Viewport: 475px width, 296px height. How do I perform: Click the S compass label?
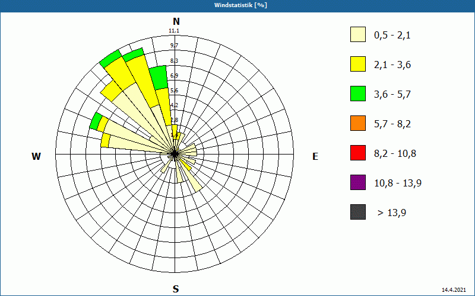pyautogui.click(x=176, y=289)
